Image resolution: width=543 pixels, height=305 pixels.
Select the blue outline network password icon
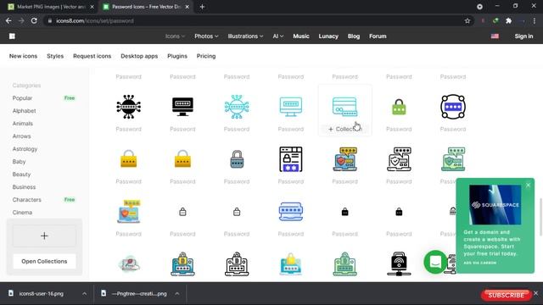(237, 107)
